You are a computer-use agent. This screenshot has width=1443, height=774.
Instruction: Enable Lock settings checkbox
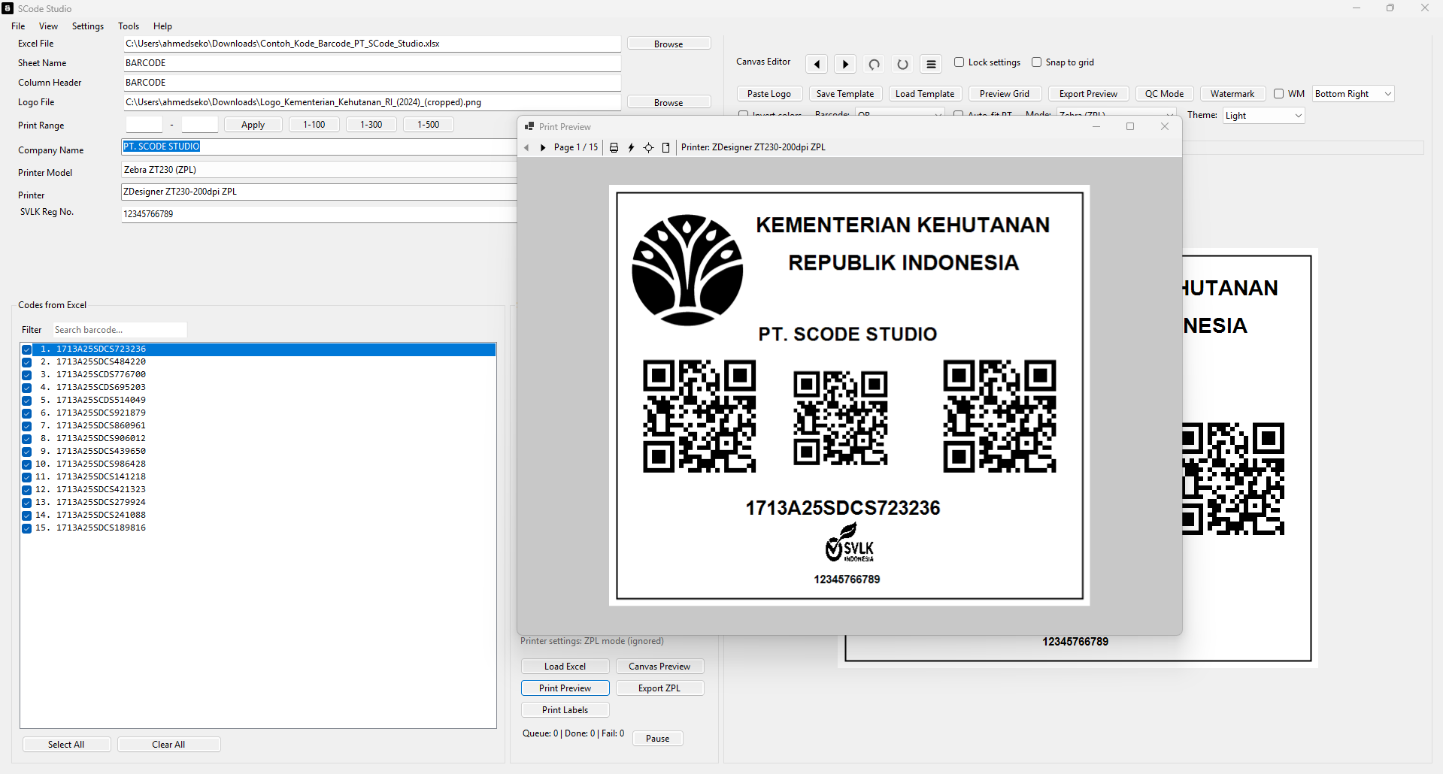pos(959,62)
